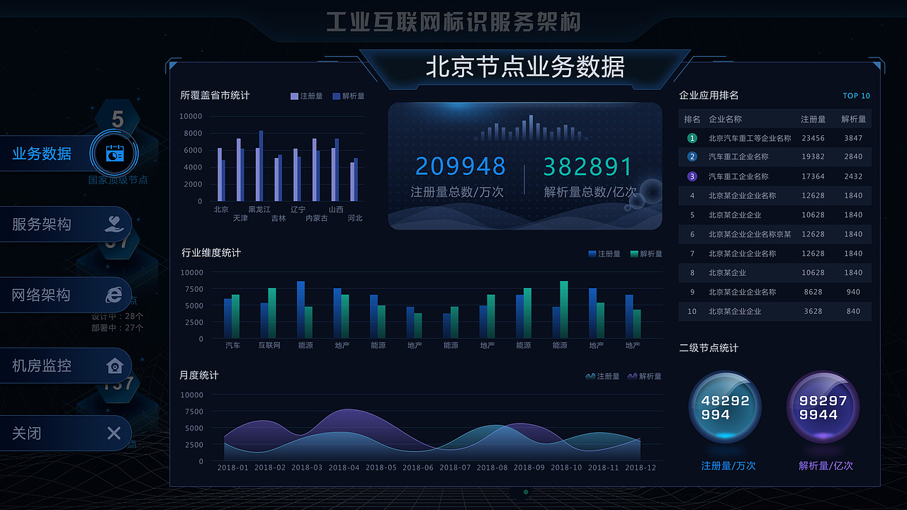Click the 服务架构 hand-heart icon
This screenshot has height=510, width=907.
[x=114, y=224]
